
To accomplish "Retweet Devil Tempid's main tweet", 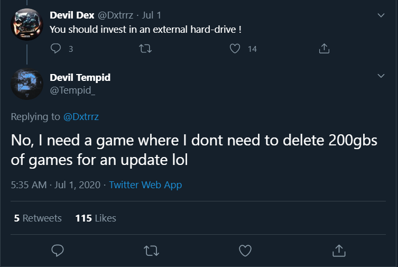I will tap(151, 250).
